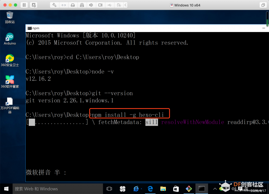Click the git version 2.26.1.windows.1 output

pyautogui.click(x=70, y=100)
